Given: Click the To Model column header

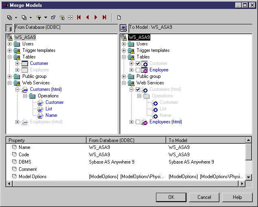Looking at the screenshot, I should click(x=206, y=140).
